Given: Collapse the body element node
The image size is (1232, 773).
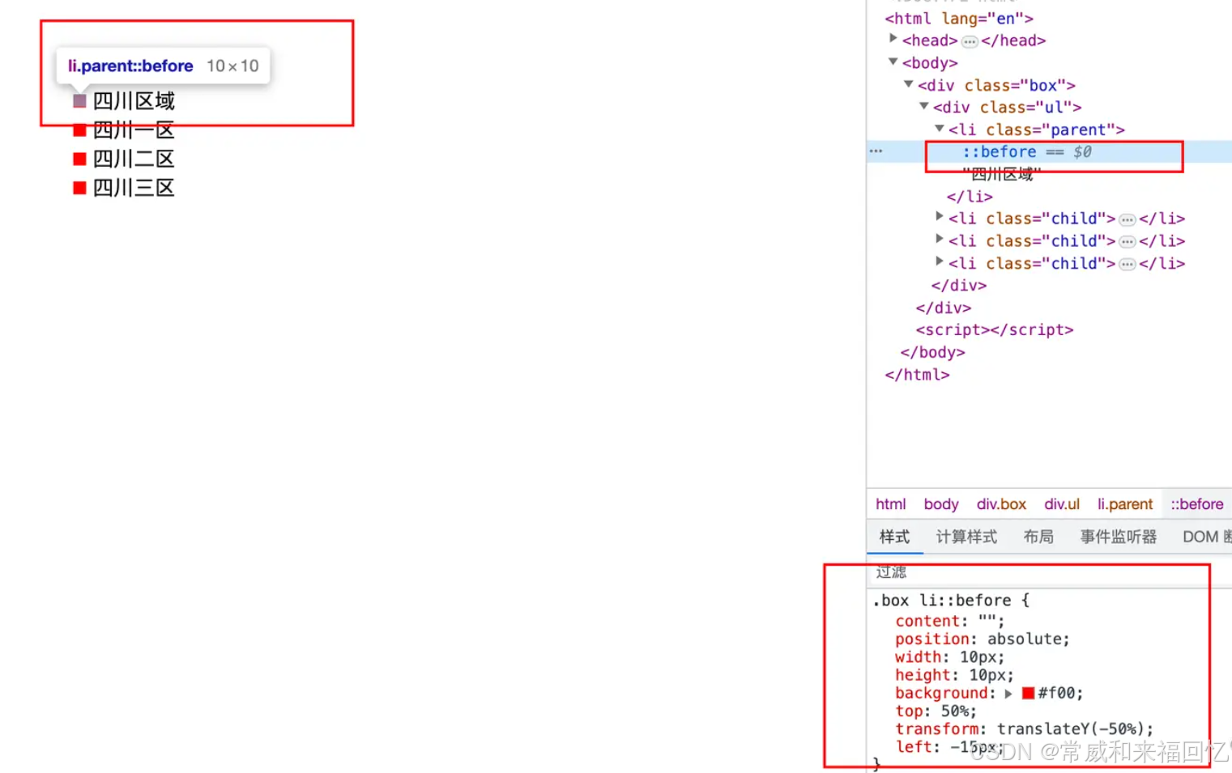Looking at the screenshot, I should pyautogui.click(x=893, y=62).
